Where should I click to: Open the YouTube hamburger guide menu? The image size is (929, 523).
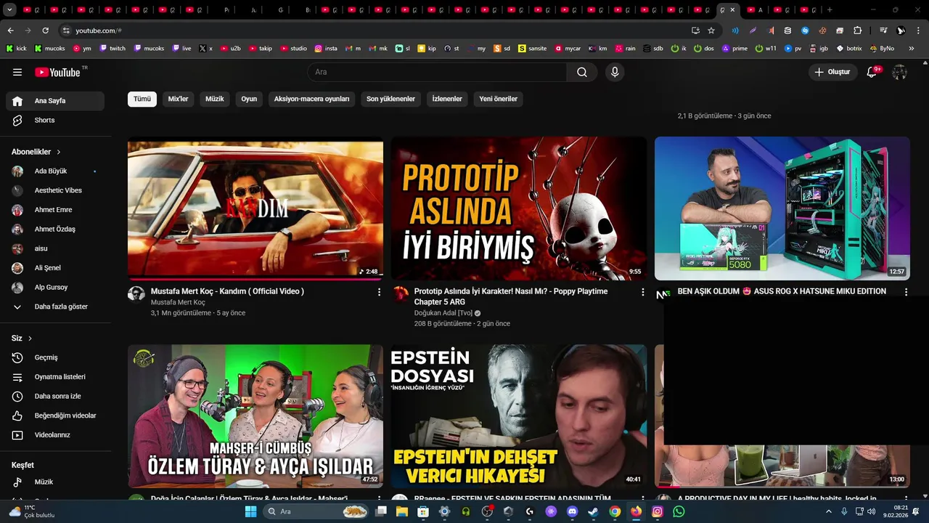click(17, 72)
